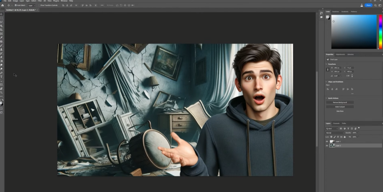
Task: Open the Plugins menu
Action: pyautogui.click(x=56, y=1)
